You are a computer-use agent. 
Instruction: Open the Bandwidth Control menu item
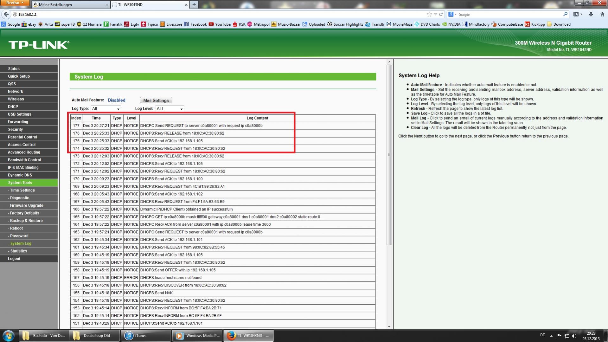[29, 160]
